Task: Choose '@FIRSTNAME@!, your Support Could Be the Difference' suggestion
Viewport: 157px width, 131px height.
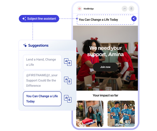Action: (x=42, y=80)
